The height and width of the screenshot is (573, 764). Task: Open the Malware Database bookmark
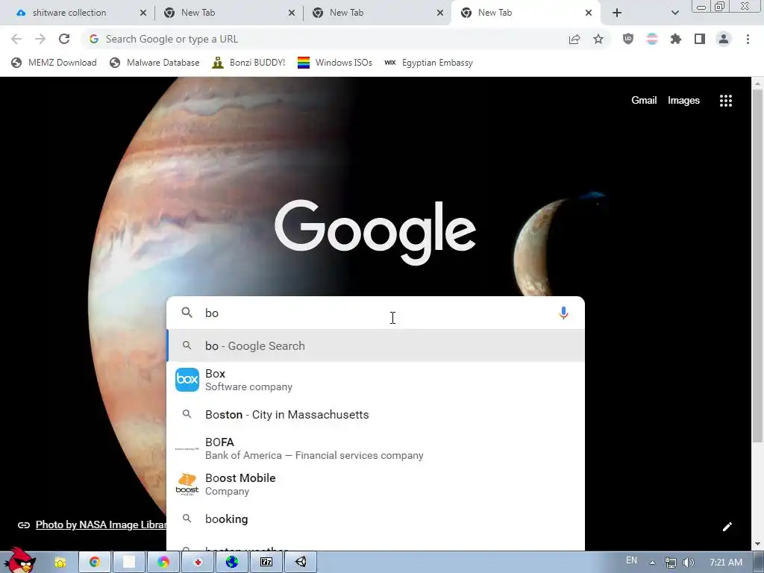pyautogui.click(x=155, y=63)
